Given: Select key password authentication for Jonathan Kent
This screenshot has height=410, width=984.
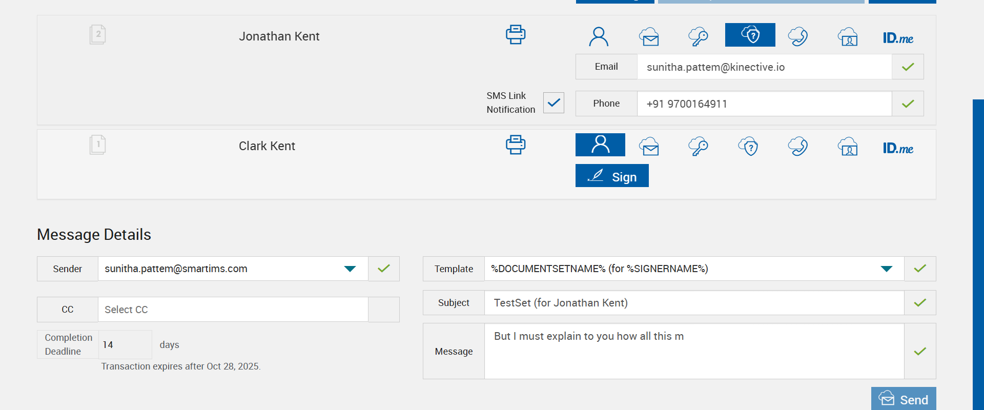Looking at the screenshot, I should coord(698,36).
